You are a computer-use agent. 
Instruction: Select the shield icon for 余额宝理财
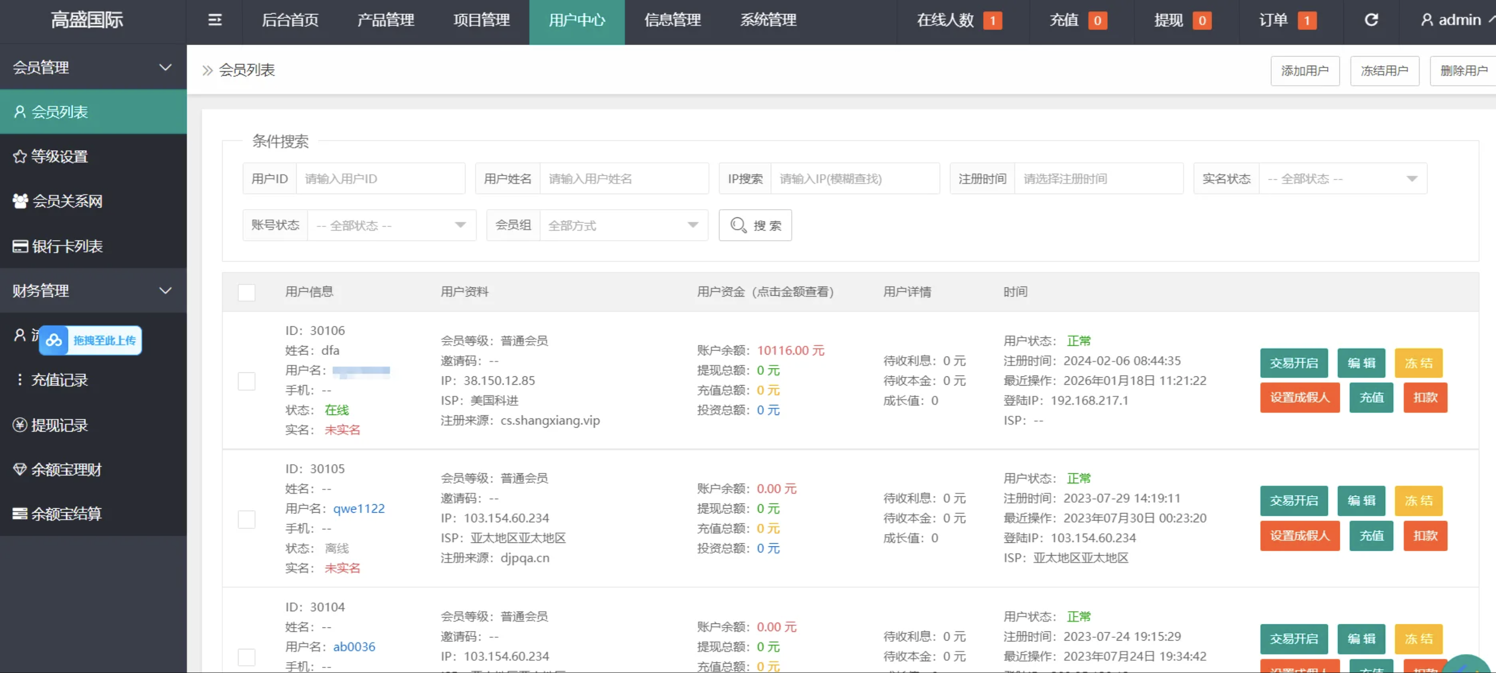click(x=19, y=469)
